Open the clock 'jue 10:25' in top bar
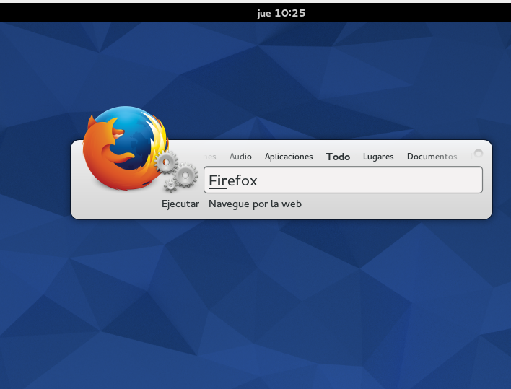This screenshot has height=389, width=511. pos(281,14)
